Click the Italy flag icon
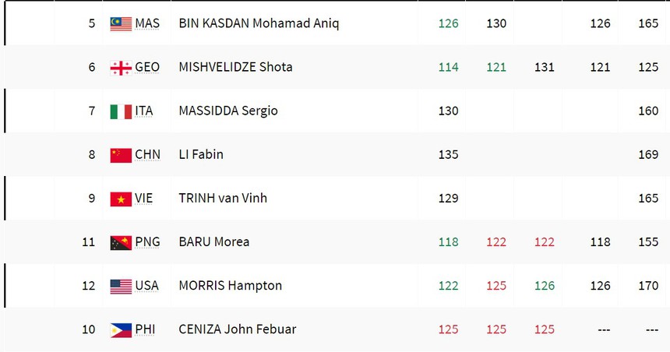This screenshot has height=352, width=670. 121,111
